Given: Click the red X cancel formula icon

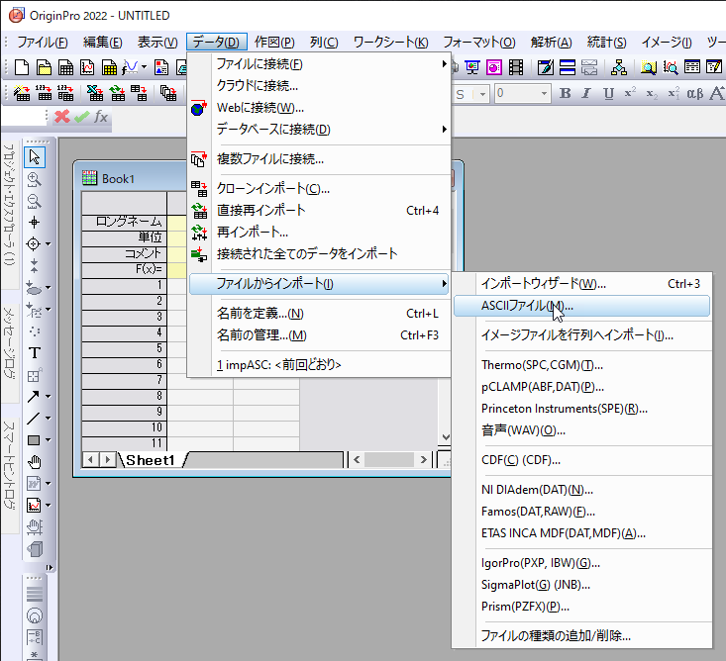Looking at the screenshot, I should 62,117.
